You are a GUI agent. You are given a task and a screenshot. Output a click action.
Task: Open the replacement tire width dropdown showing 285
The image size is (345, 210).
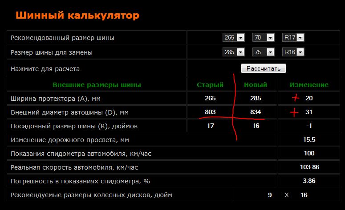pyautogui.click(x=234, y=52)
